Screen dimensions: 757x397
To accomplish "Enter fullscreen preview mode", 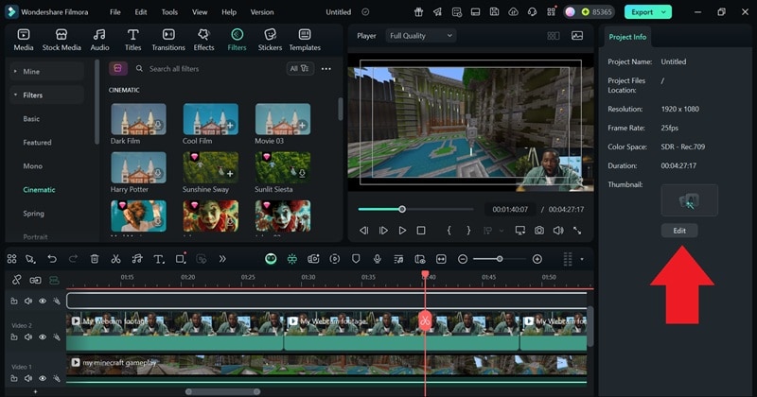I will 577,231.
